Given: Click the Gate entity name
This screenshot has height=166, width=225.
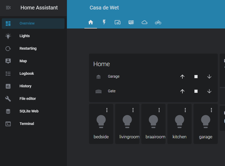Looking at the screenshot, I should [x=112, y=91].
